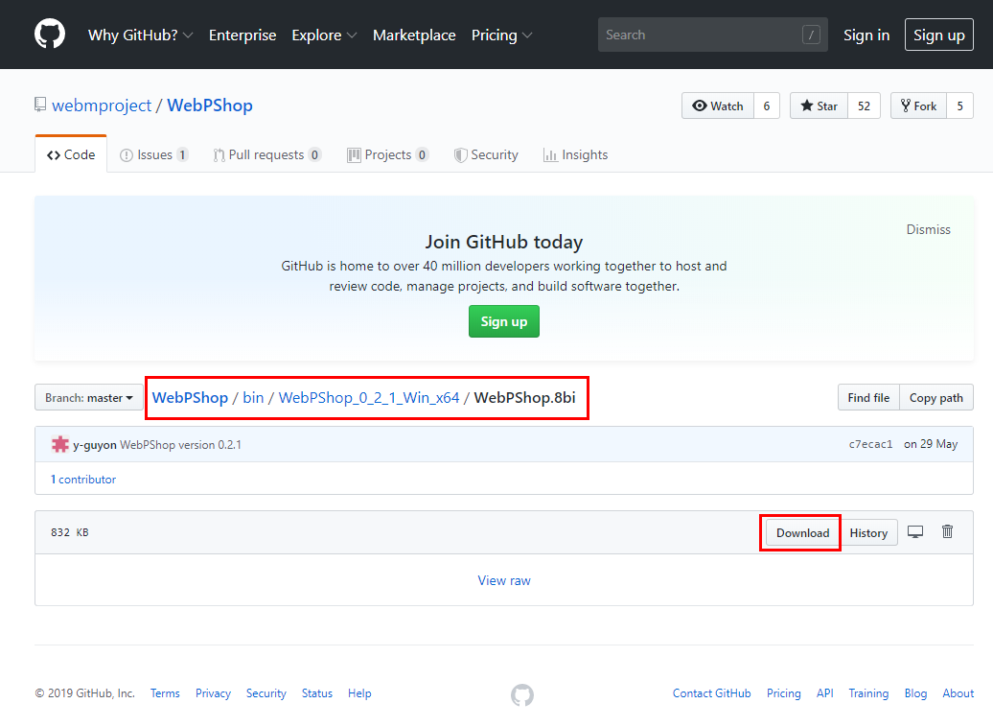This screenshot has height=727, width=993.
Task: Click the slash shortcut icon in search
Action: tap(811, 35)
